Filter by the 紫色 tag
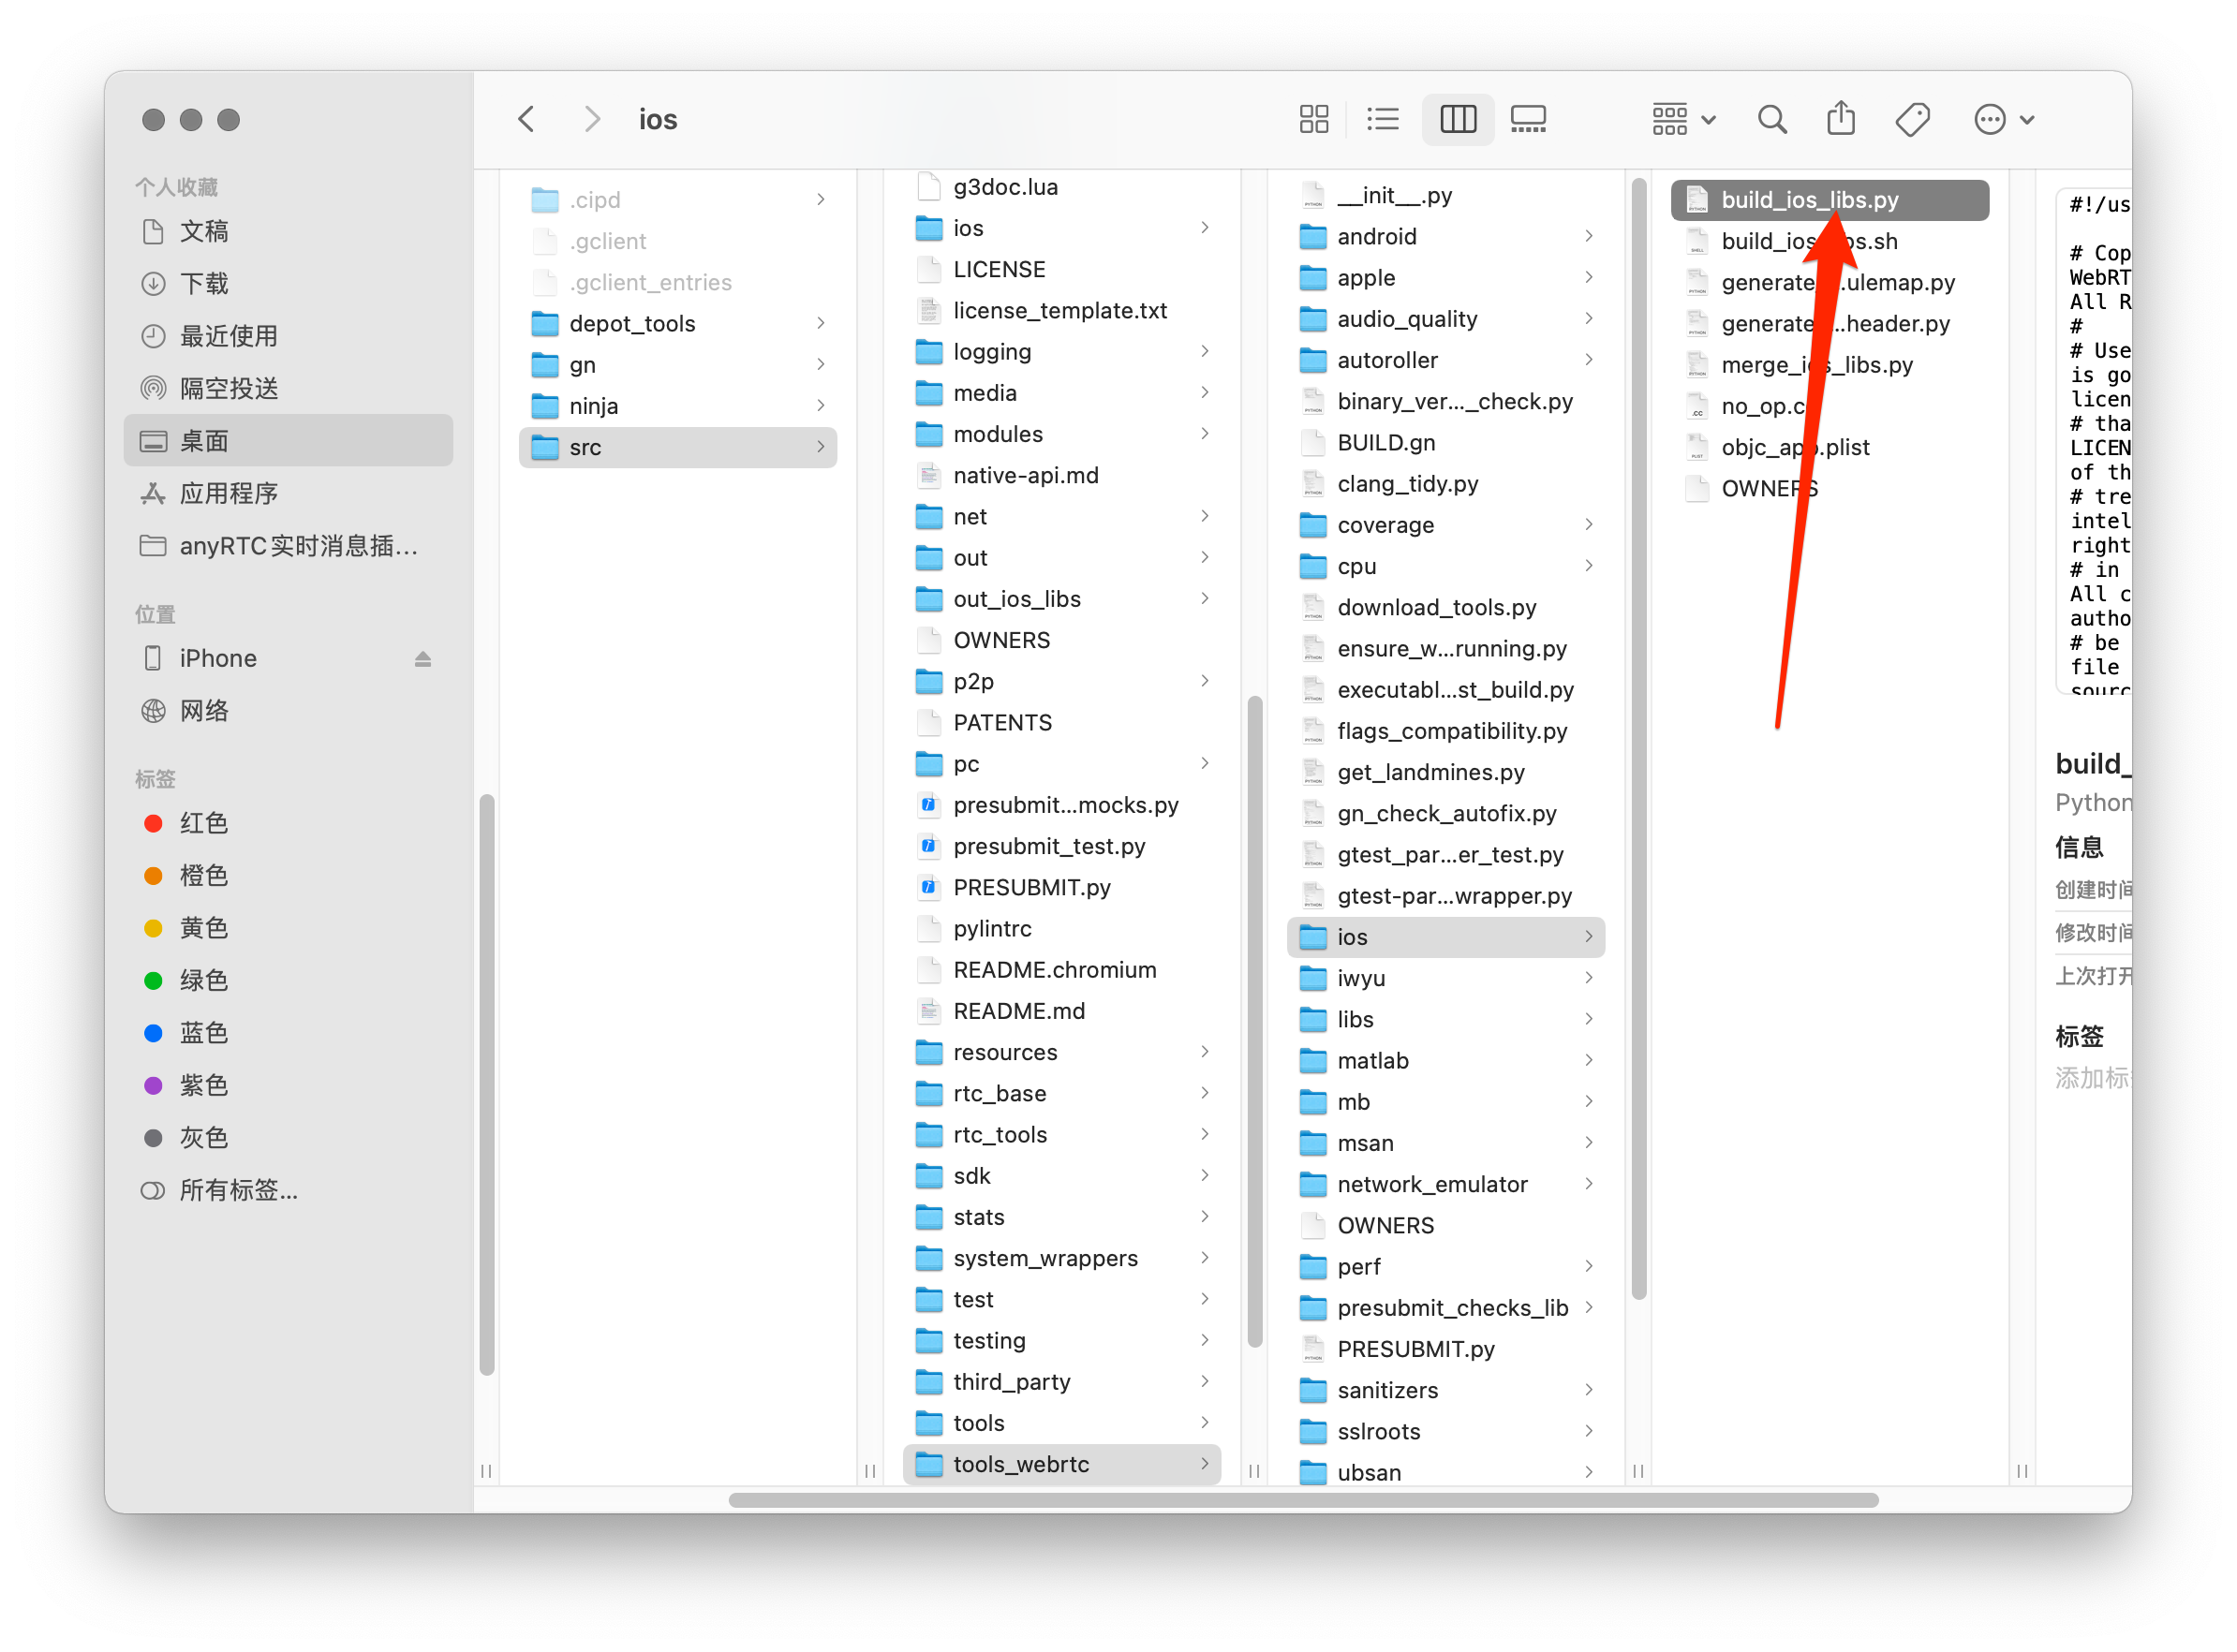The height and width of the screenshot is (1652, 2237). (288, 1085)
